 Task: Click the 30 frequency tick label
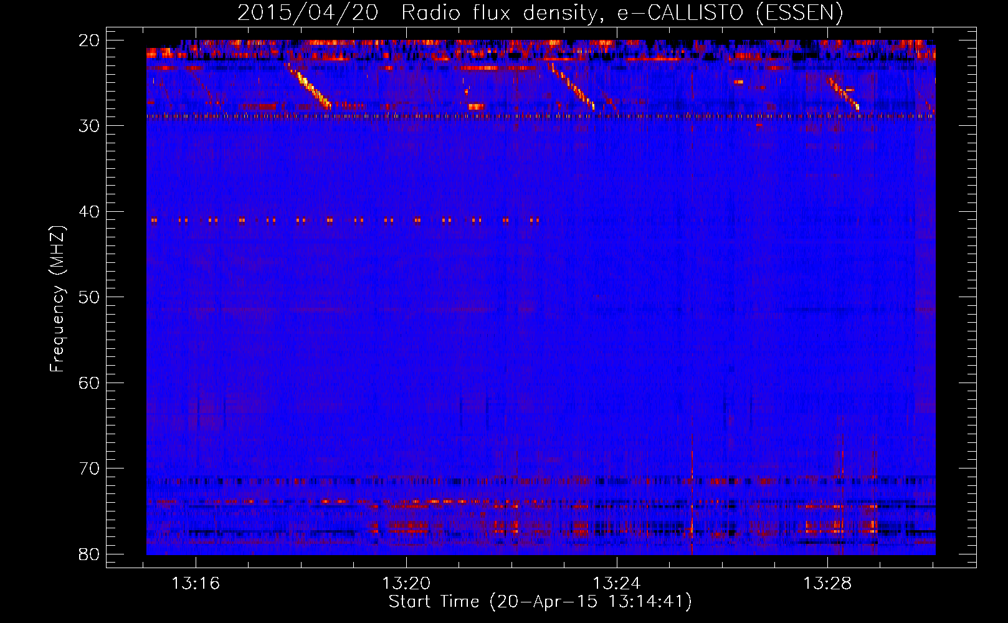click(89, 126)
